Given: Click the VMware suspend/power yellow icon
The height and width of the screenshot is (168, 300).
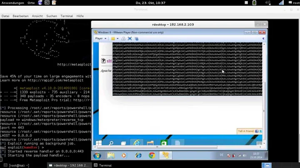Looking at the screenshot, I should point(113,39).
